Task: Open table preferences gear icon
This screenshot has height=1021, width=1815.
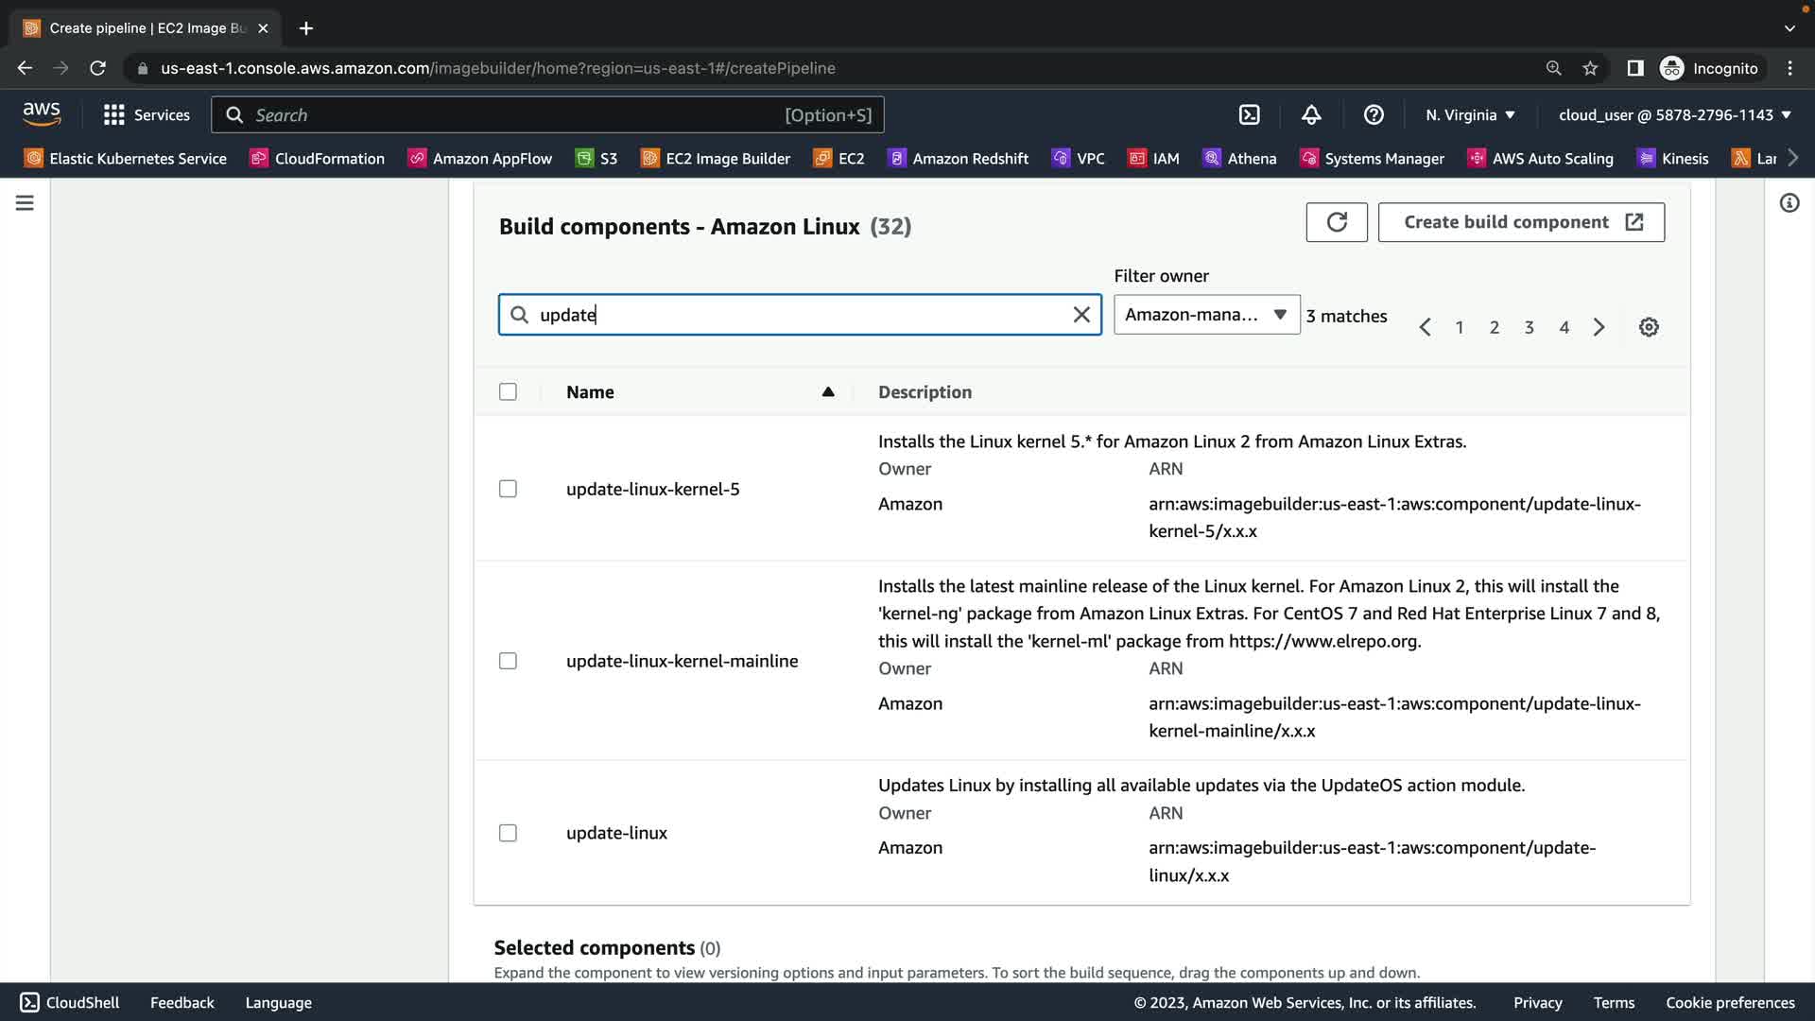Action: tap(1649, 327)
